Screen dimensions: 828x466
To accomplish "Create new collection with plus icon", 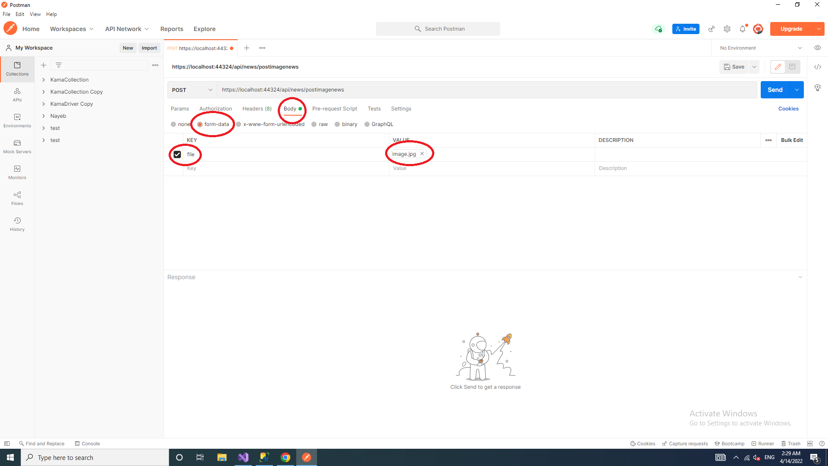I will click(x=44, y=65).
